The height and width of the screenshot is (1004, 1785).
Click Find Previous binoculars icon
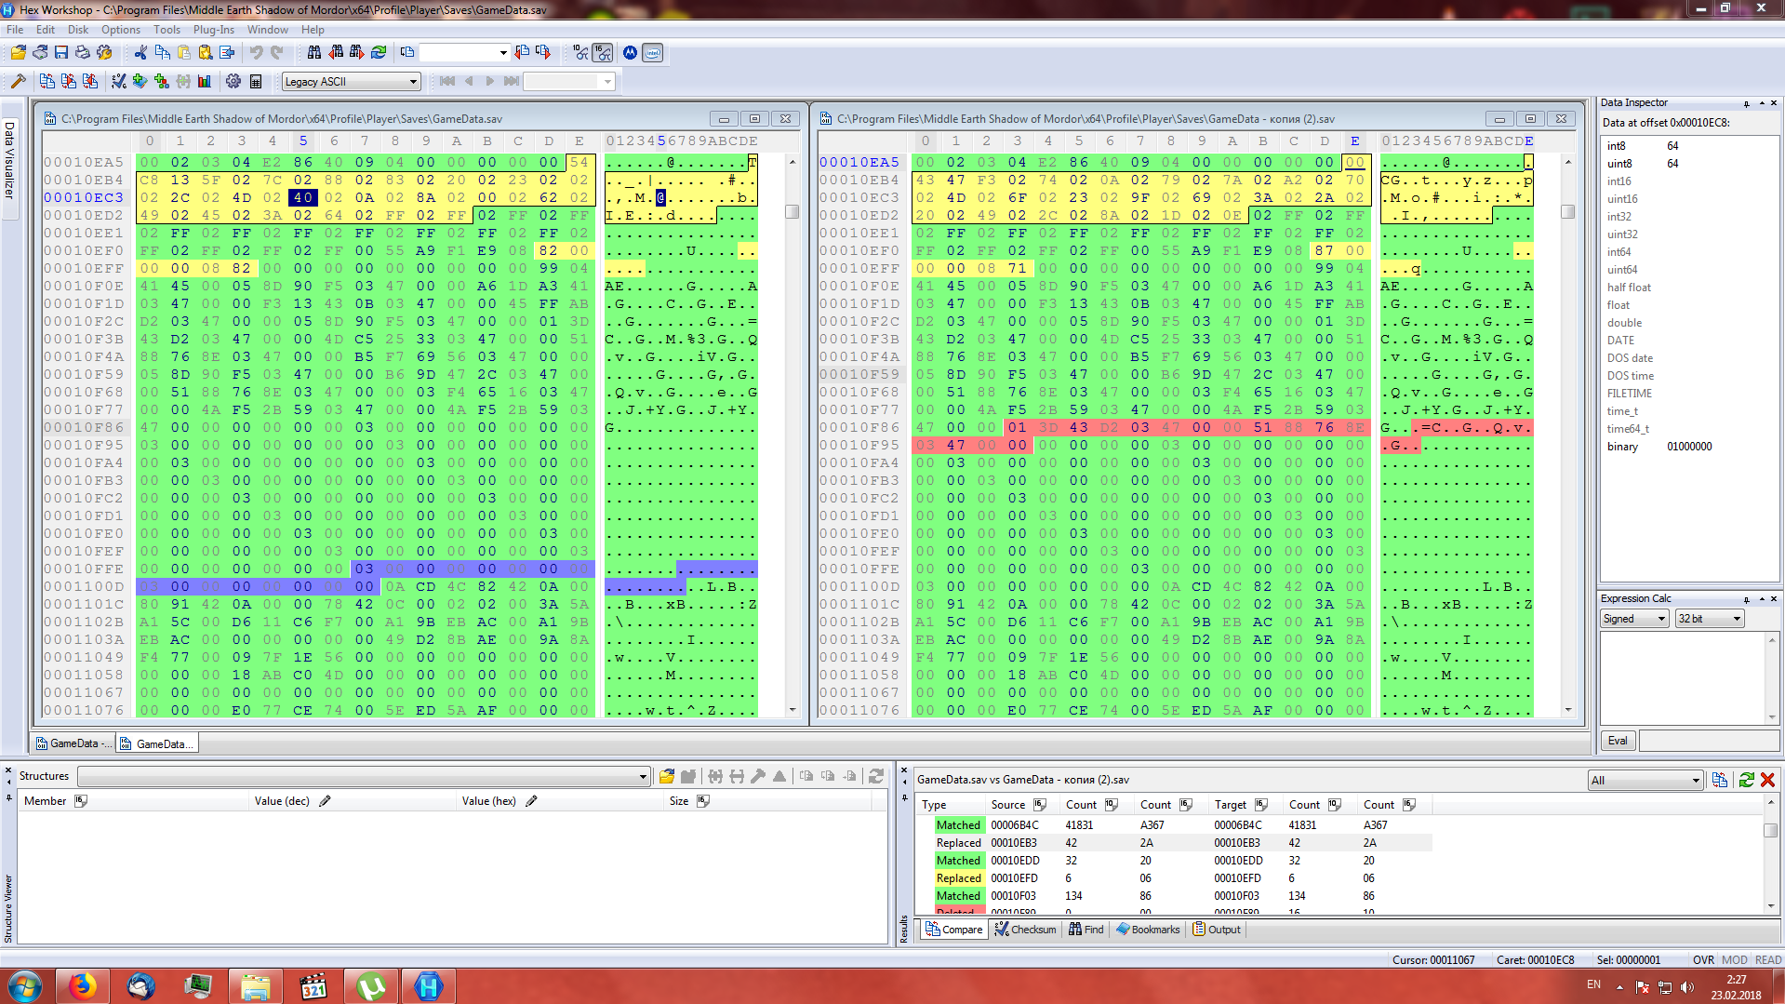pos(336,53)
